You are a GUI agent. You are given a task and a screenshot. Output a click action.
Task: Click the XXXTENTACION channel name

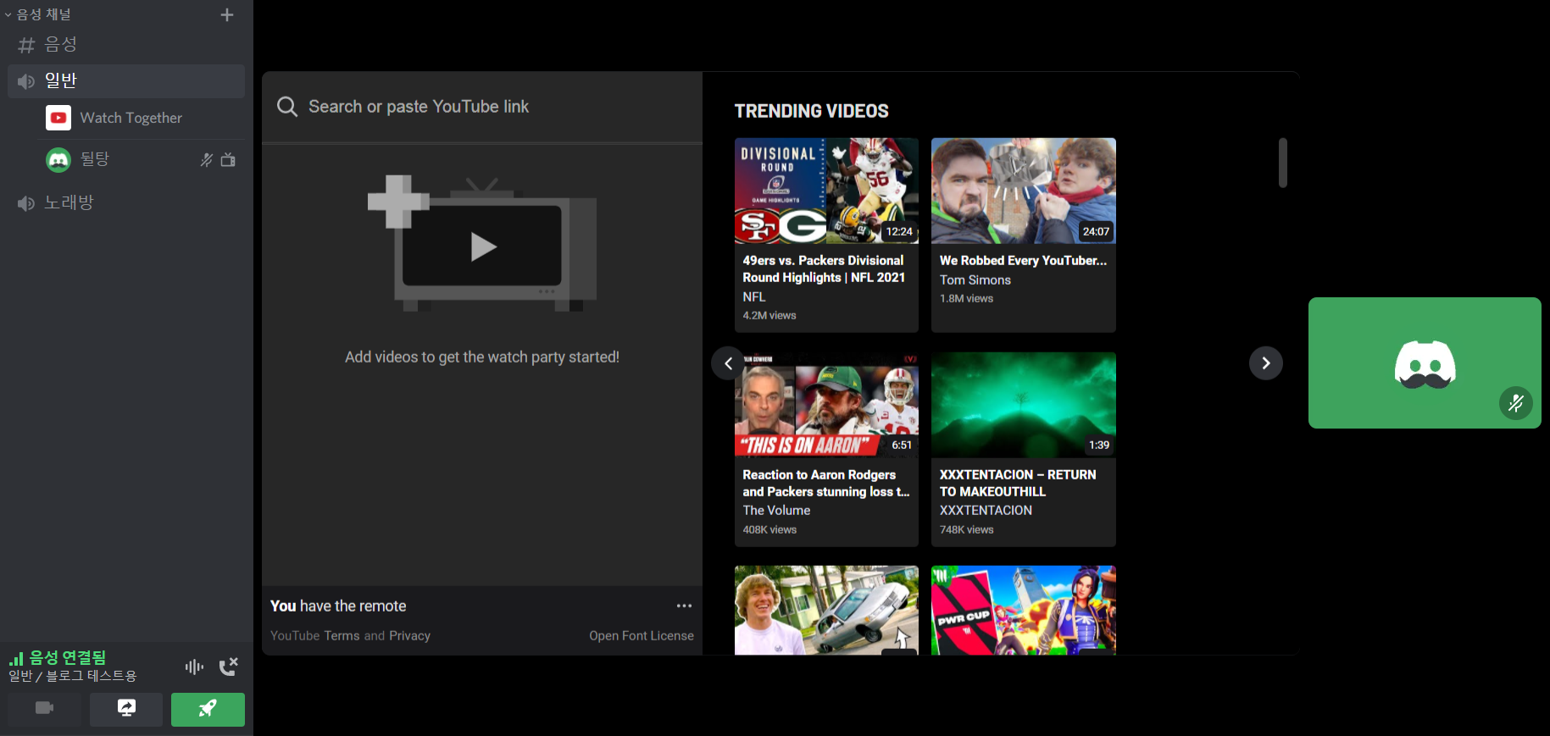pyautogui.click(x=986, y=510)
